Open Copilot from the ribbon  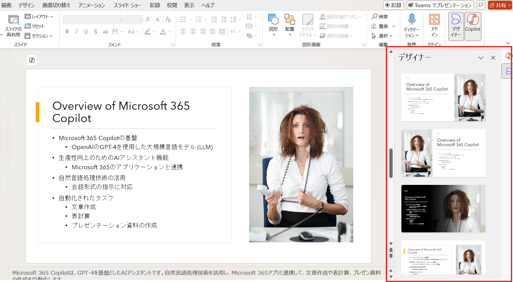coord(473,26)
